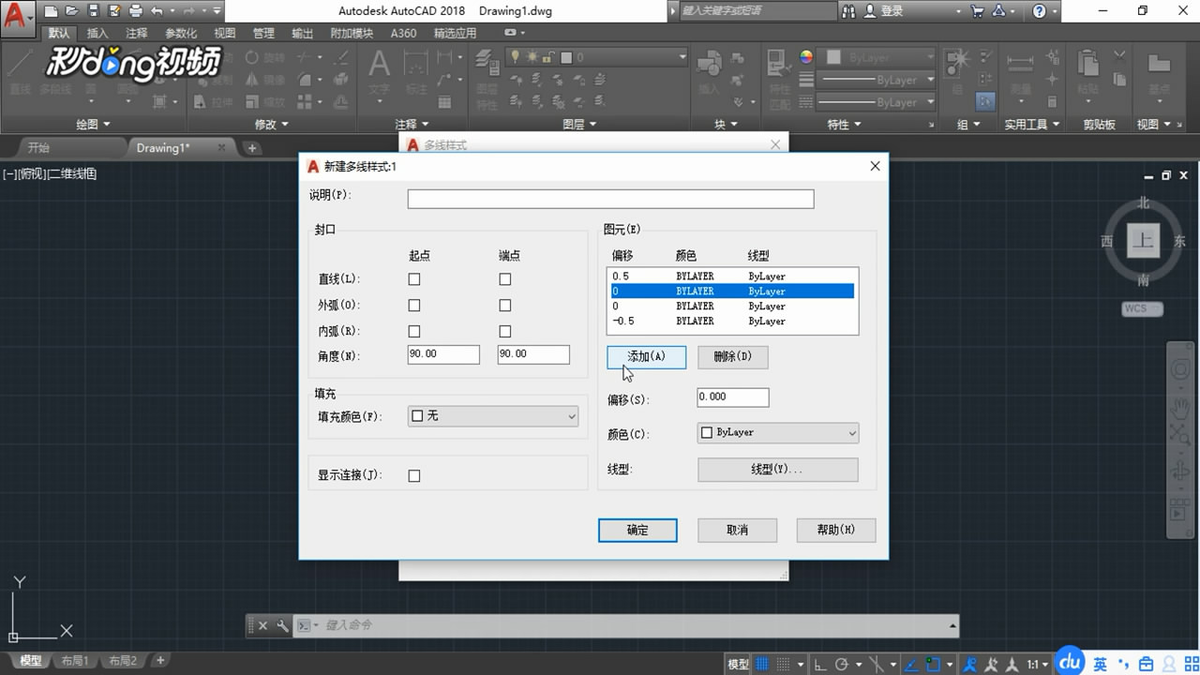1200x675 pixels.
Task: Close the command line with X icon
Action: click(x=262, y=625)
